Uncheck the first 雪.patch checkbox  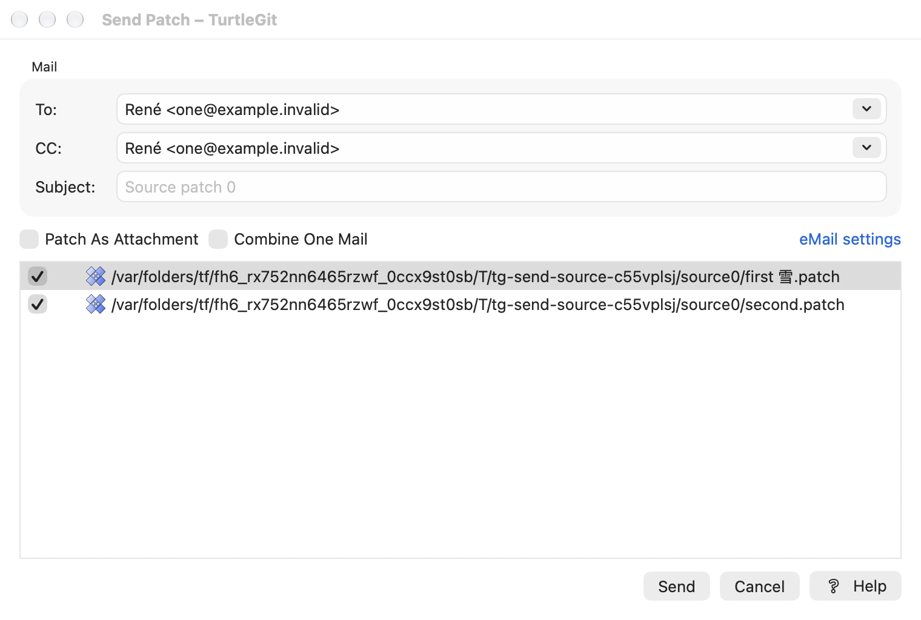point(38,277)
